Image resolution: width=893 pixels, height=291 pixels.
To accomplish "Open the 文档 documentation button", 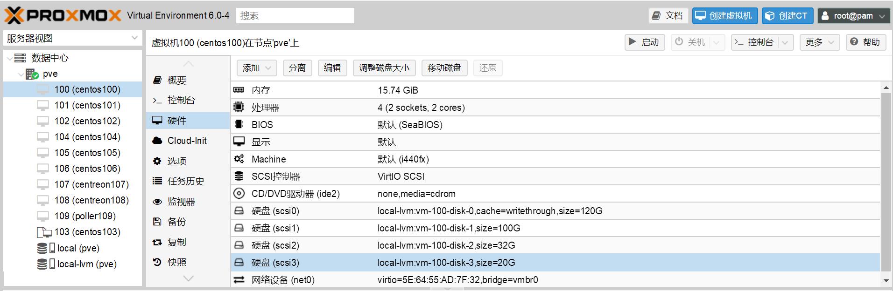I will click(668, 16).
